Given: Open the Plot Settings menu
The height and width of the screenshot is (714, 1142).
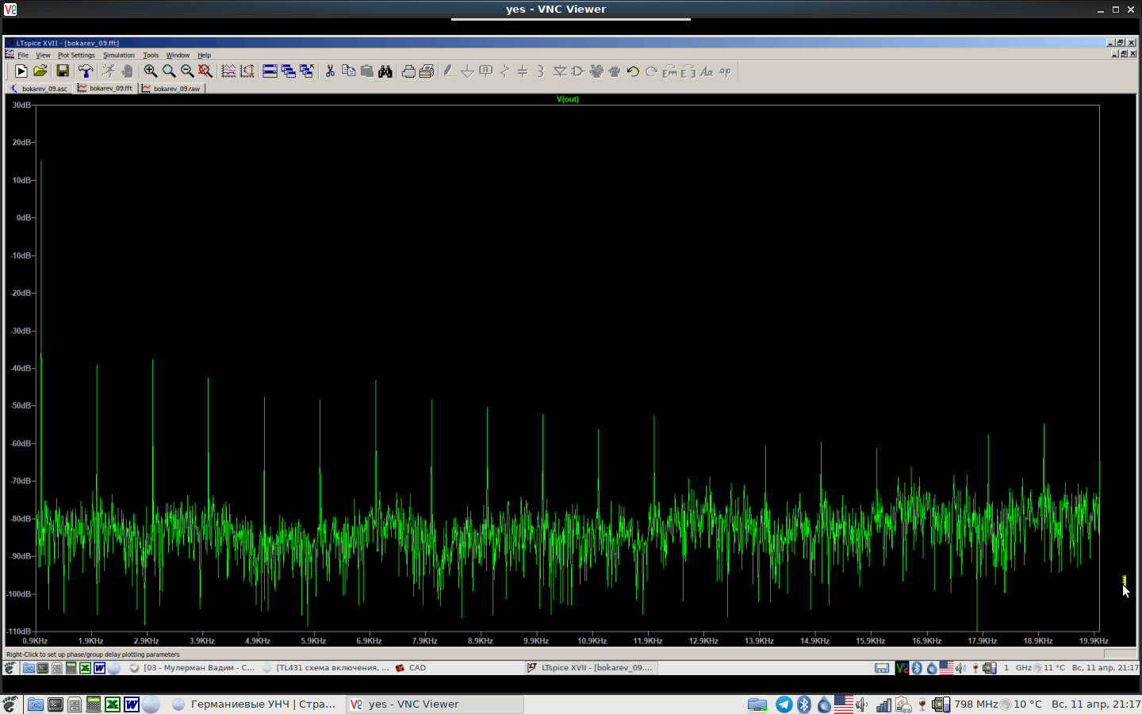Looking at the screenshot, I should point(76,56).
